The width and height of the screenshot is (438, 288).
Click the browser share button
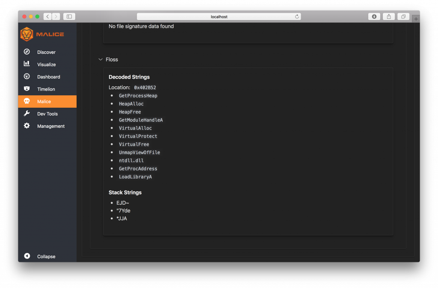389,17
